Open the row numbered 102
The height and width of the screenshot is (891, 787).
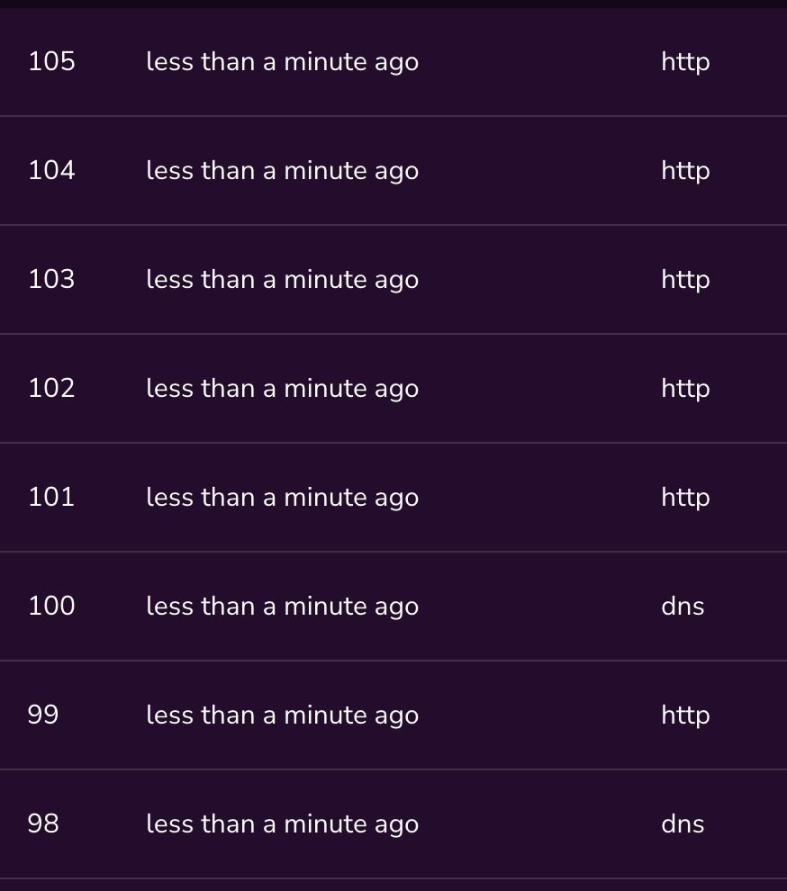[51, 389]
